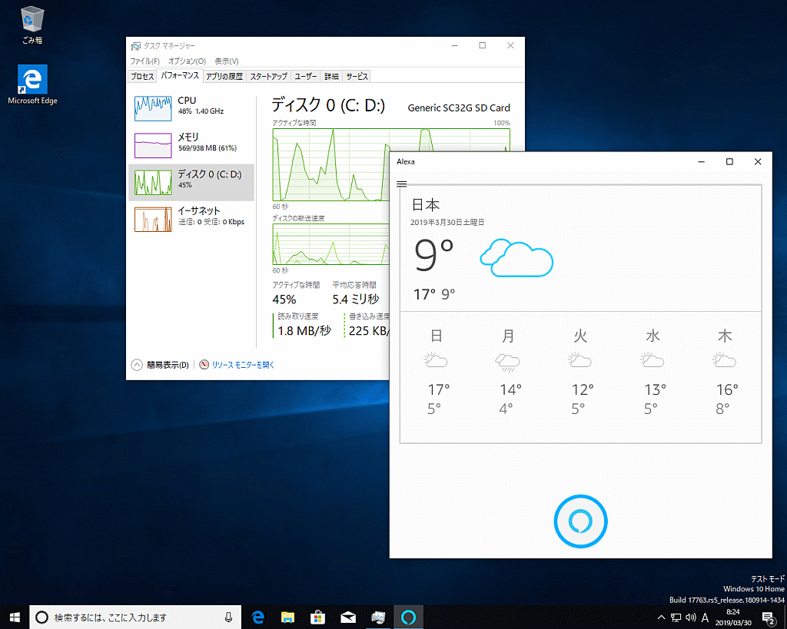This screenshot has width=787, height=629.
Task: Open Mail from the taskbar
Action: click(348, 617)
